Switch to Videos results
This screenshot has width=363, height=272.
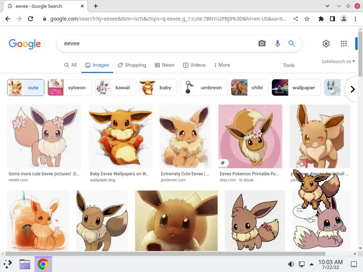tap(194, 65)
